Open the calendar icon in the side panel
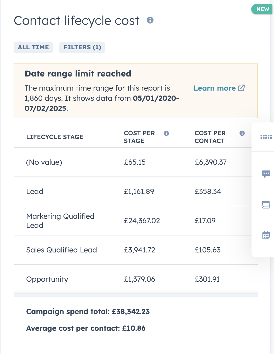 [x=266, y=235]
